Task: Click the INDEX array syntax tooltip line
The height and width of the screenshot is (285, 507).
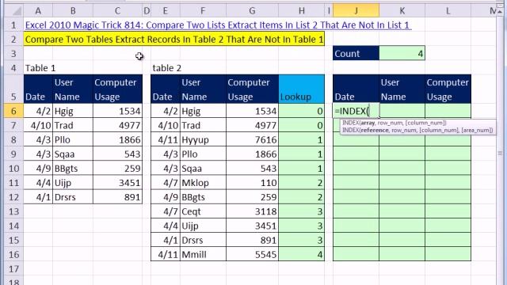Action: point(395,123)
